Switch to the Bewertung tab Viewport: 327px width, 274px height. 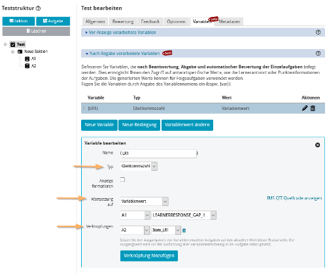123,22
